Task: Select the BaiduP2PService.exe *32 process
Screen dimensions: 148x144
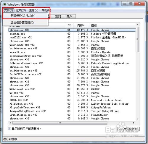Action: [x=72, y=74]
